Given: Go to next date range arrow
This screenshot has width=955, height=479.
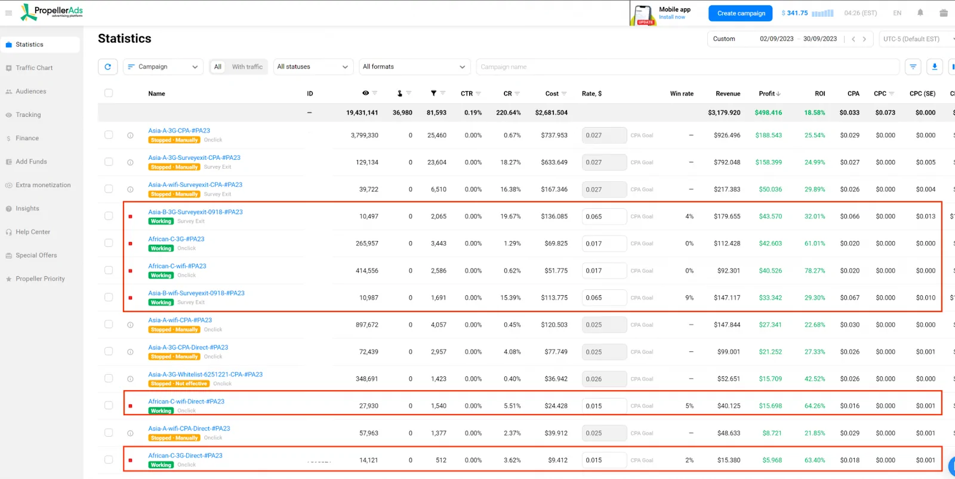Looking at the screenshot, I should [864, 39].
